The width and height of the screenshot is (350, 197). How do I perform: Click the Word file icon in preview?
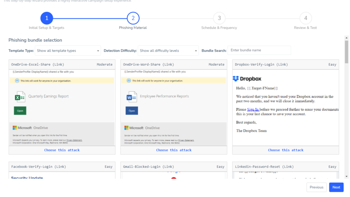point(132,97)
